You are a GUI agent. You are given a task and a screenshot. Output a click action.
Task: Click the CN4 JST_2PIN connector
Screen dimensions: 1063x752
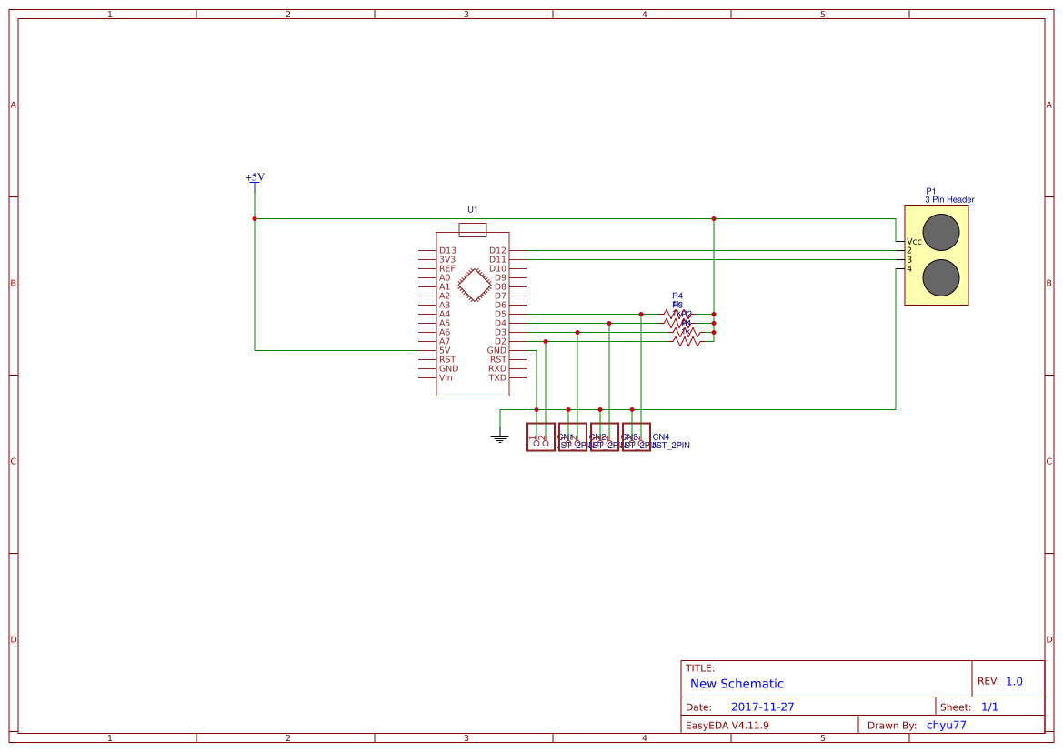point(636,438)
